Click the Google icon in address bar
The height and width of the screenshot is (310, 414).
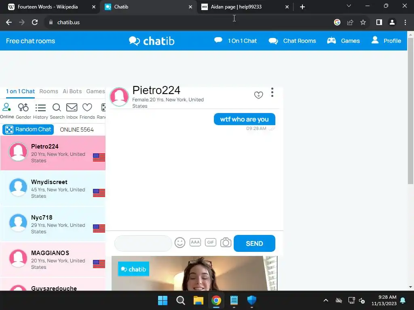[337, 23]
